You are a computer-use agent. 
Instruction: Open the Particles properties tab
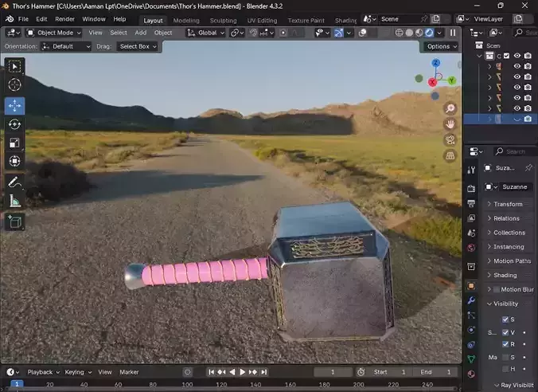pyautogui.click(x=471, y=315)
